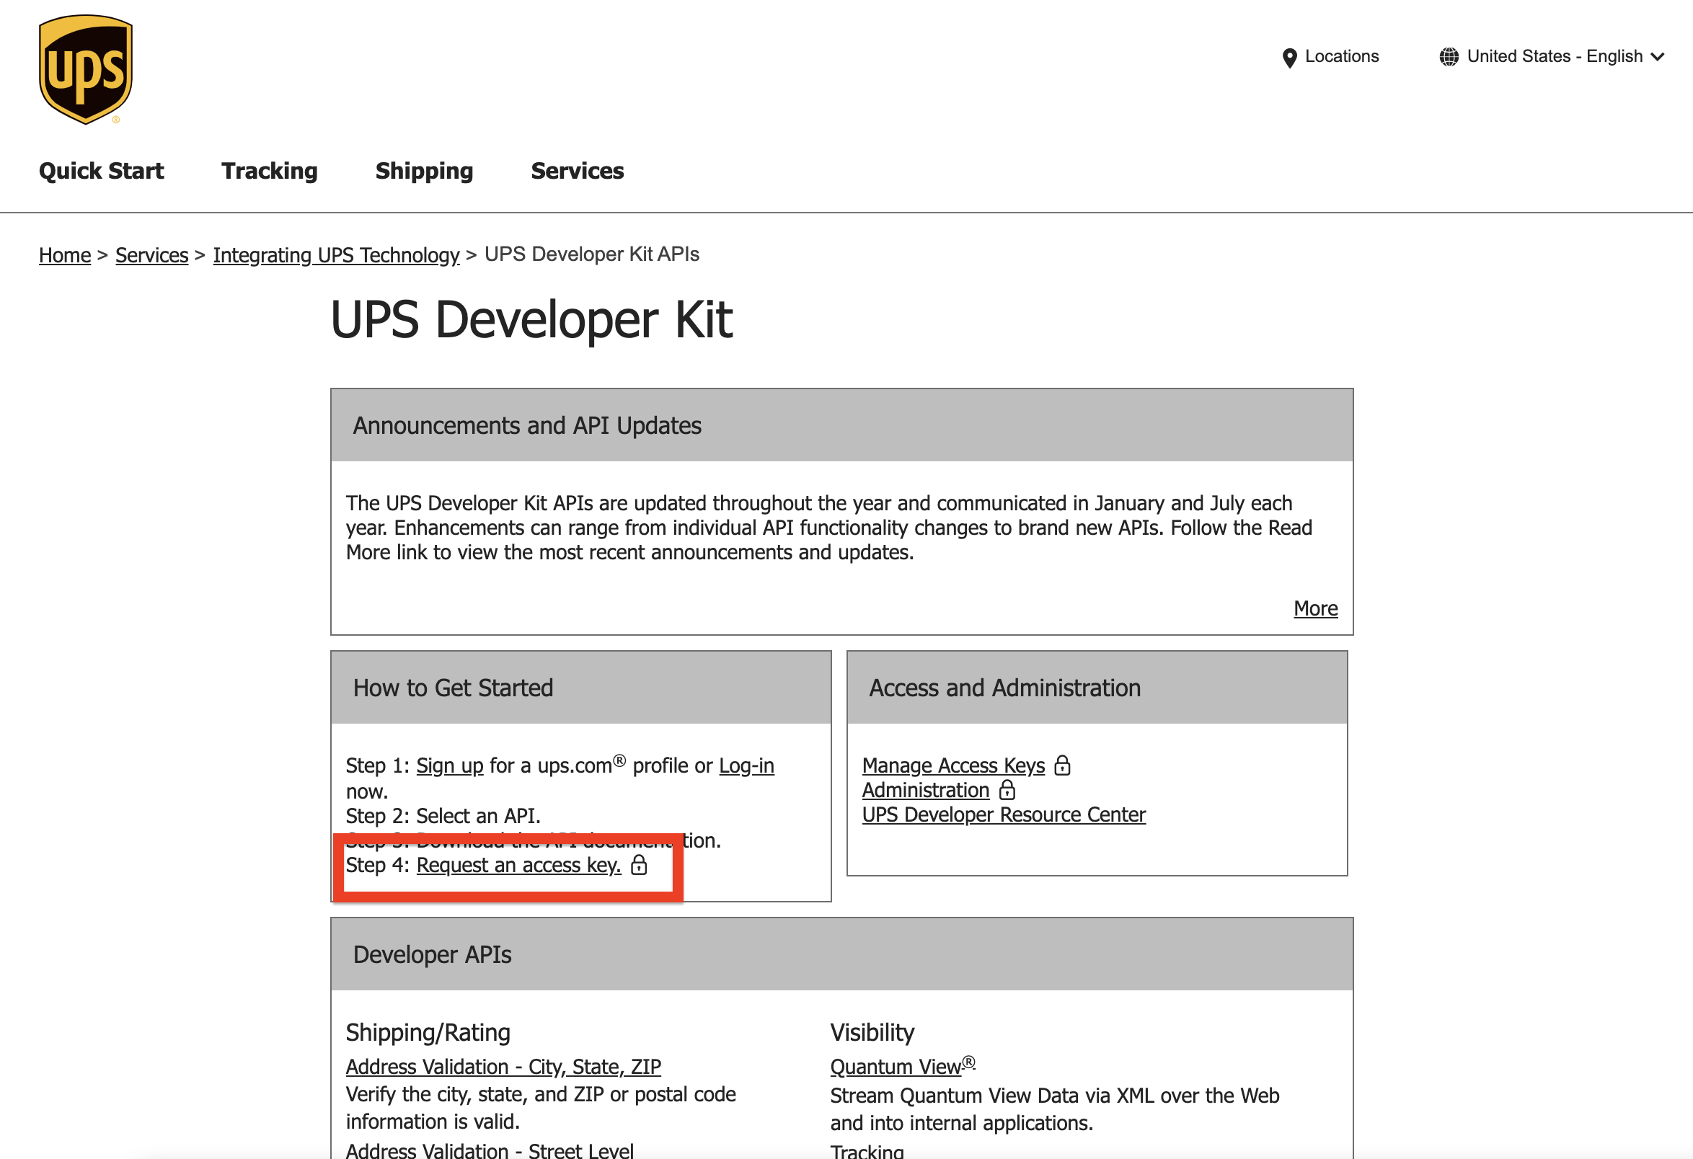Screen dimensions: 1693x1159
Task: Click 'Stream Quantum View Data via XML' description
Action: pyautogui.click(x=1054, y=1109)
